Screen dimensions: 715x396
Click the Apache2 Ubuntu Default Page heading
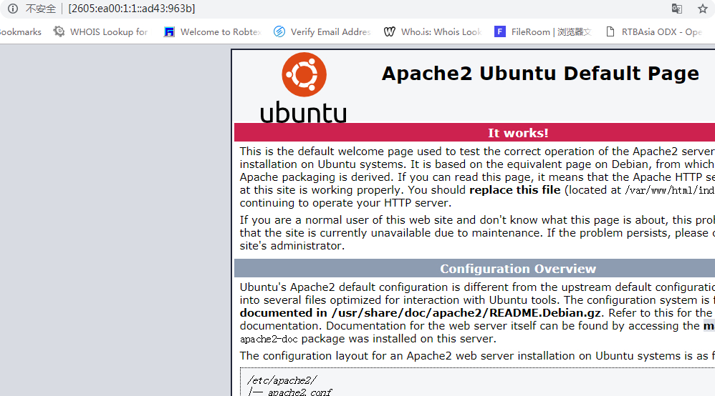[540, 74]
